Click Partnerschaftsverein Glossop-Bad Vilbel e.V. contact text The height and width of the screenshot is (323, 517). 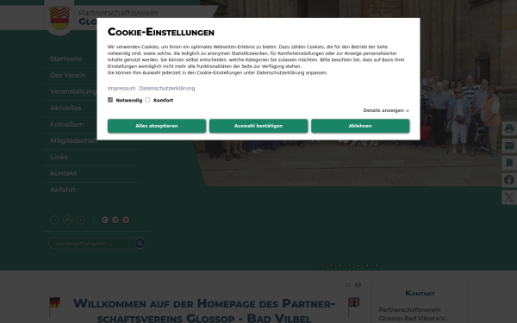pyautogui.click(x=412, y=314)
